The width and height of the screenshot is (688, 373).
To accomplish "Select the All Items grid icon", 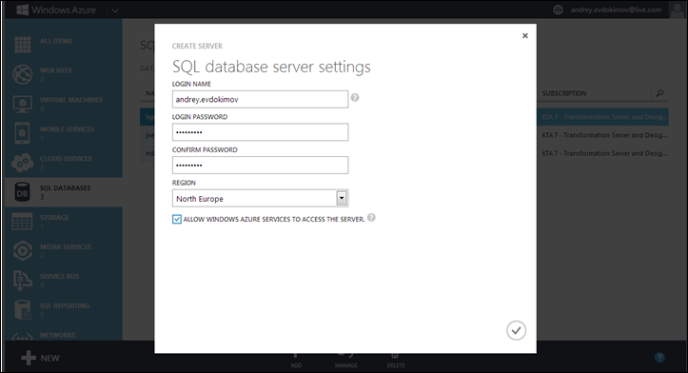I will (23, 45).
